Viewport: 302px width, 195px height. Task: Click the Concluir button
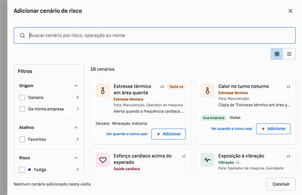click(281, 184)
